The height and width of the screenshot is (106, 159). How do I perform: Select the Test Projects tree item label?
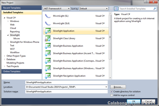point(13,66)
